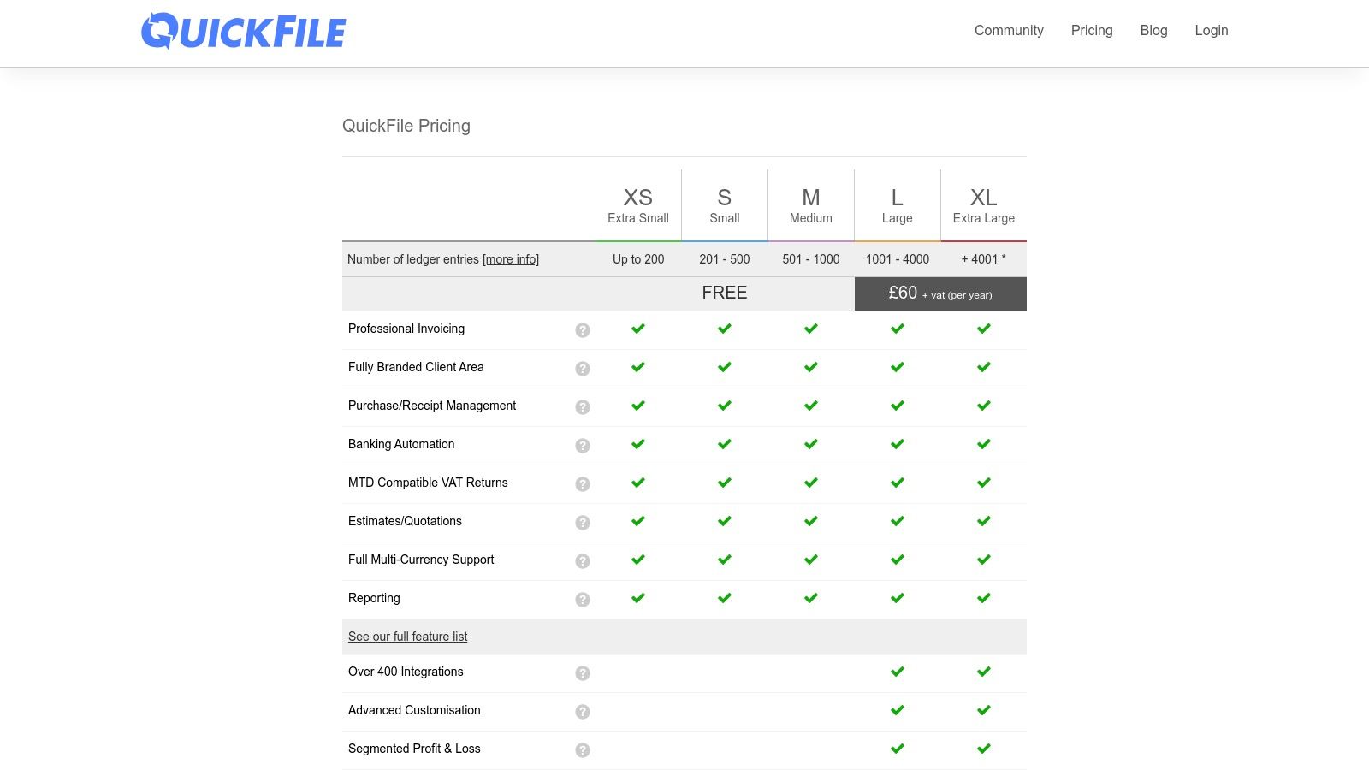Image resolution: width=1369 pixels, height=770 pixels.
Task: Open the Blog page
Action: [x=1153, y=31]
